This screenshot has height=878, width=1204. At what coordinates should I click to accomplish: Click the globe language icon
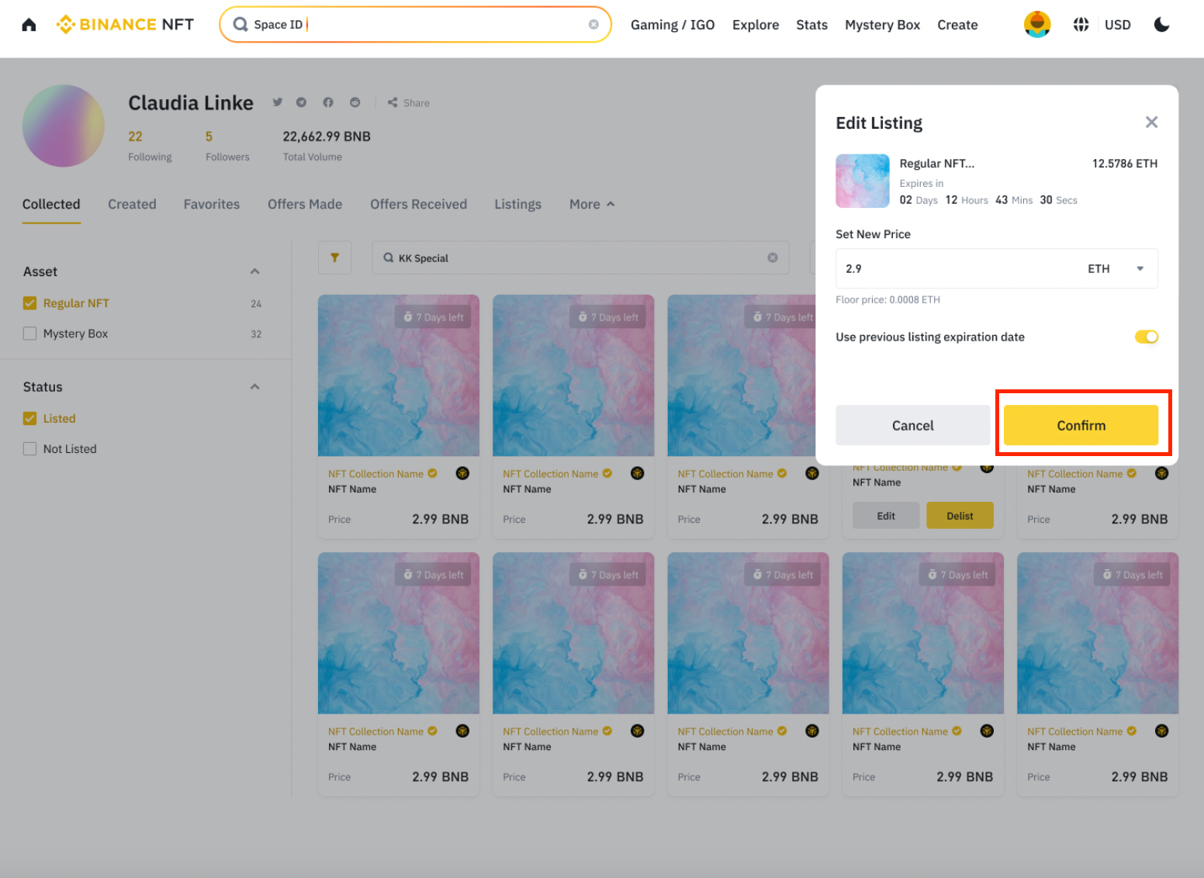click(x=1081, y=25)
